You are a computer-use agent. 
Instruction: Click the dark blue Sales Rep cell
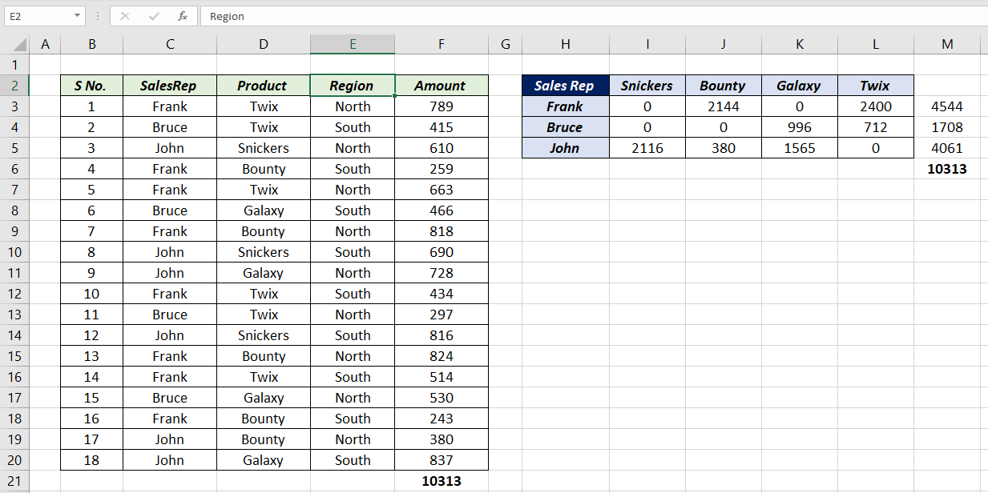click(565, 86)
